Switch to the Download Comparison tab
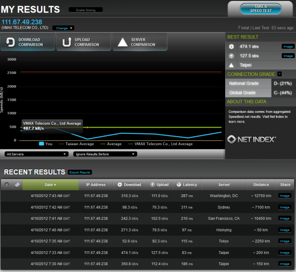This screenshot has height=272, width=296. 28,42
